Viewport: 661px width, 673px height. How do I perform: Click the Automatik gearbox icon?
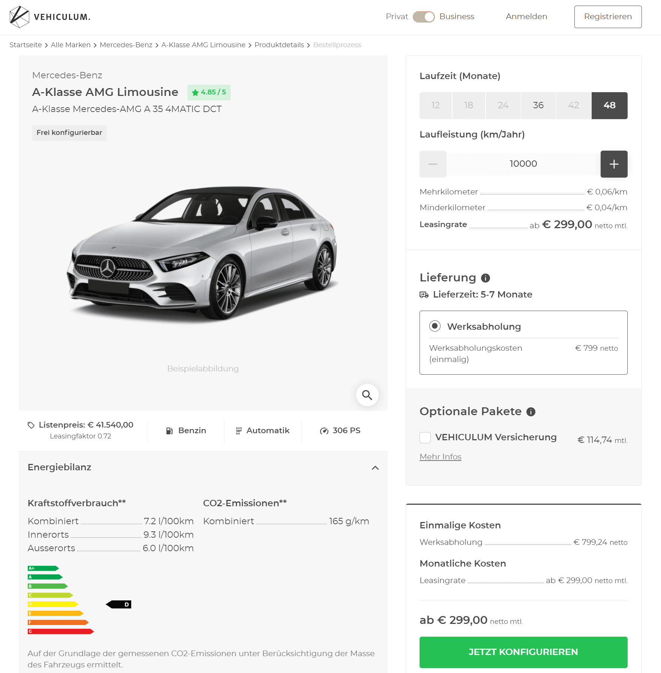coord(239,431)
